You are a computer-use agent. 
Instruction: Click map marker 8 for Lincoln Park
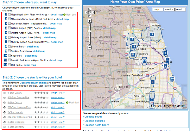165,53
